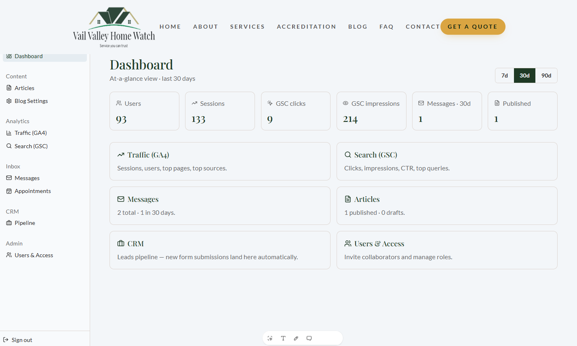Click the eye icon on GSC impressions tile
Image resolution: width=577 pixels, height=346 pixels.
pyautogui.click(x=345, y=103)
